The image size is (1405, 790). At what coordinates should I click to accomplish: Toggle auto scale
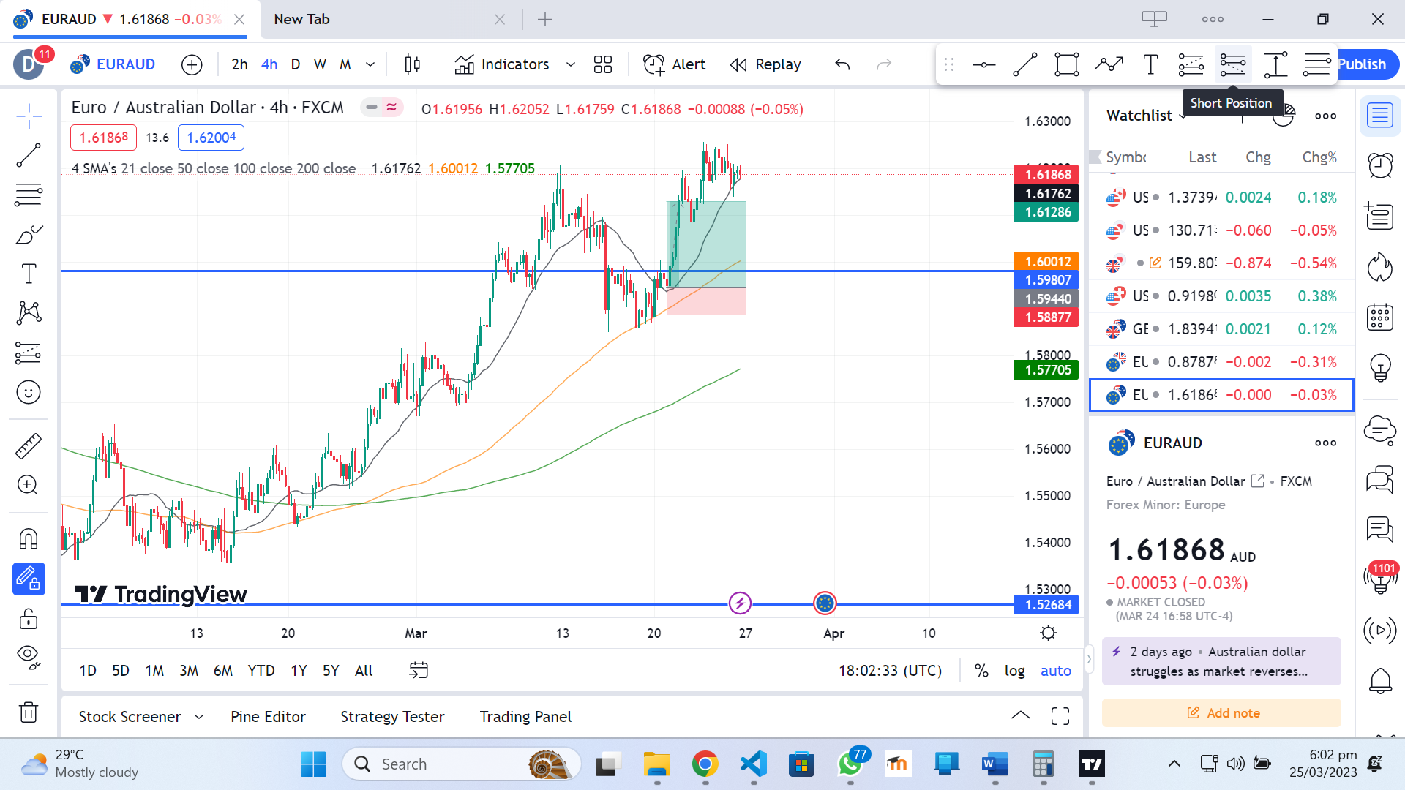click(x=1056, y=671)
